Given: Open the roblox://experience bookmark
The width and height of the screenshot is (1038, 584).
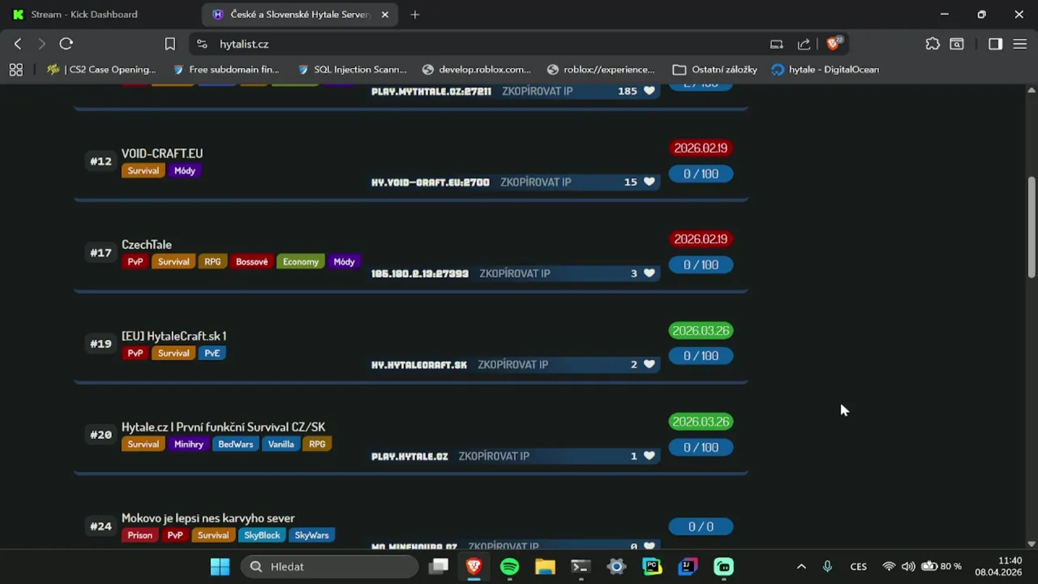Looking at the screenshot, I should [601, 70].
